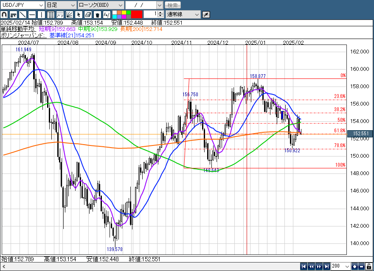This screenshot has height=271, width=374.
Task: Click the 23.6% Fibonacci level label
Action: pyautogui.click(x=340, y=96)
